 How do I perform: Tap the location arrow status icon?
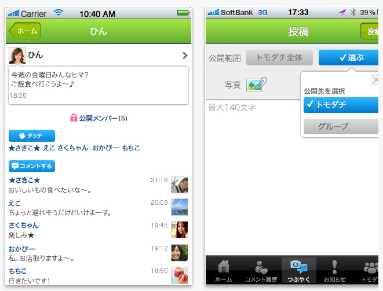pyautogui.click(x=342, y=12)
